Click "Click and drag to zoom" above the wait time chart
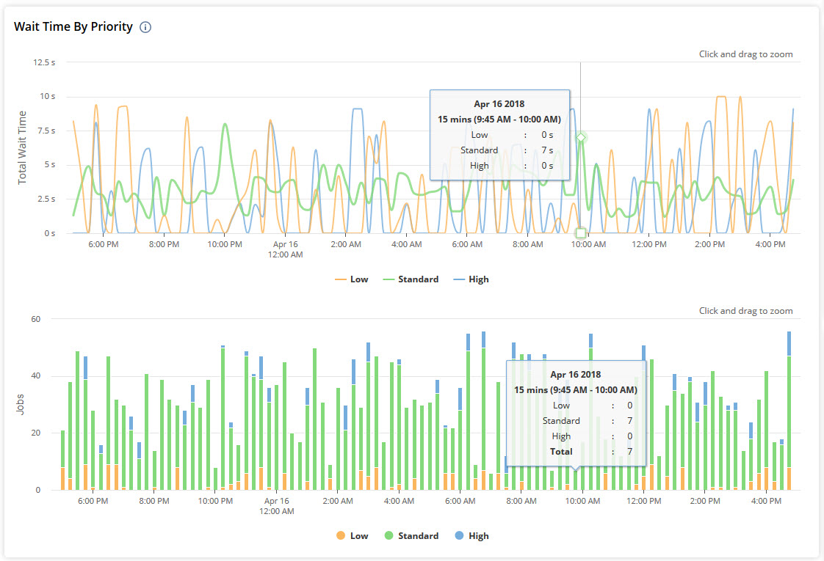 click(x=745, y=54)
